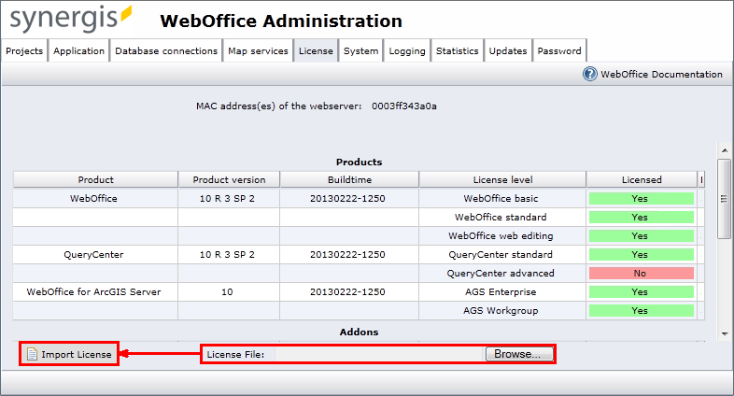Go to the Map services tab

258,51
